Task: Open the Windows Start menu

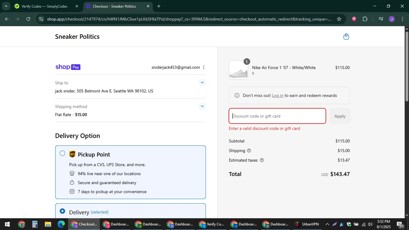Action: [7, 224]
